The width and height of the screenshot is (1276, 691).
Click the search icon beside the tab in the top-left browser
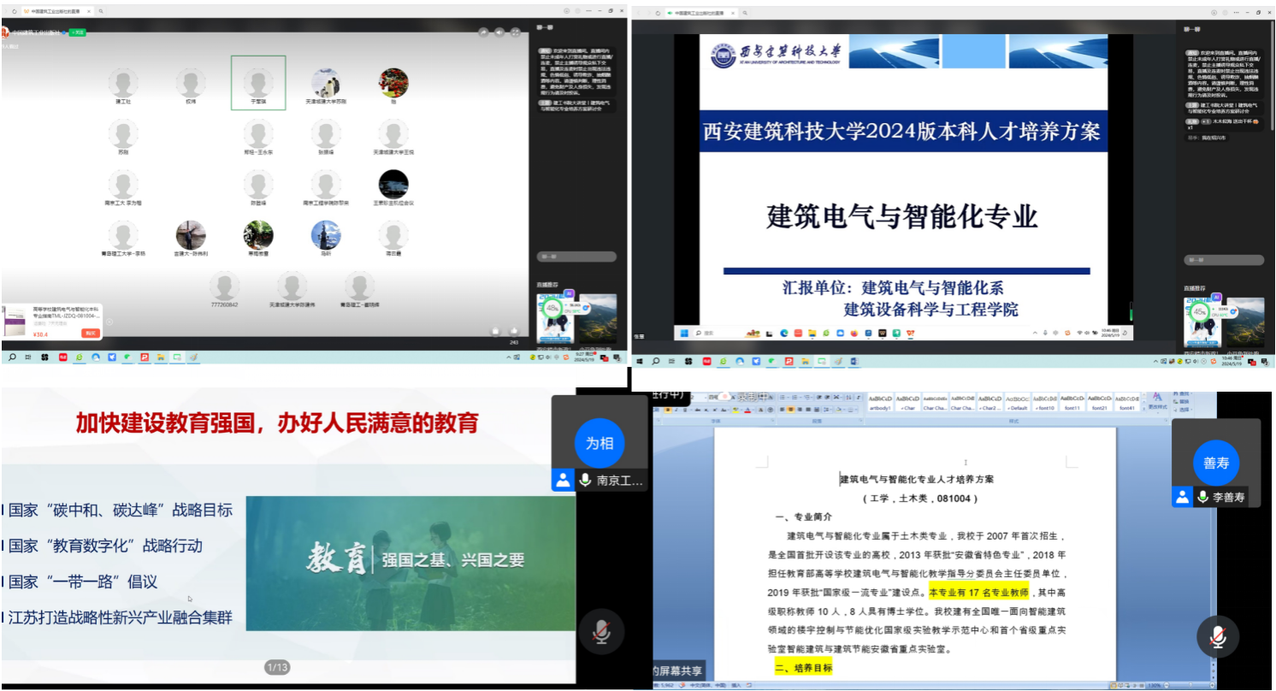[x=102, y=11]
